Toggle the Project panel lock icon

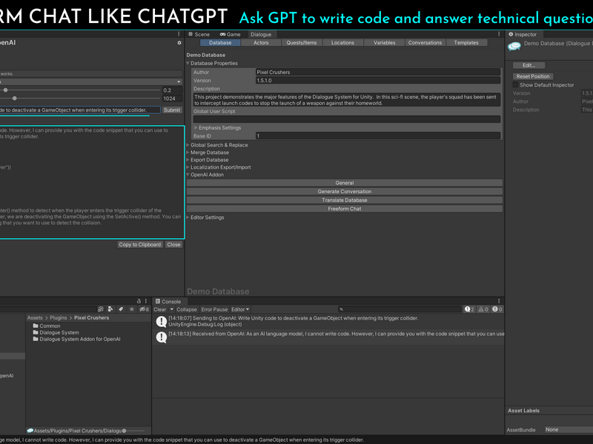coord(139,301)
